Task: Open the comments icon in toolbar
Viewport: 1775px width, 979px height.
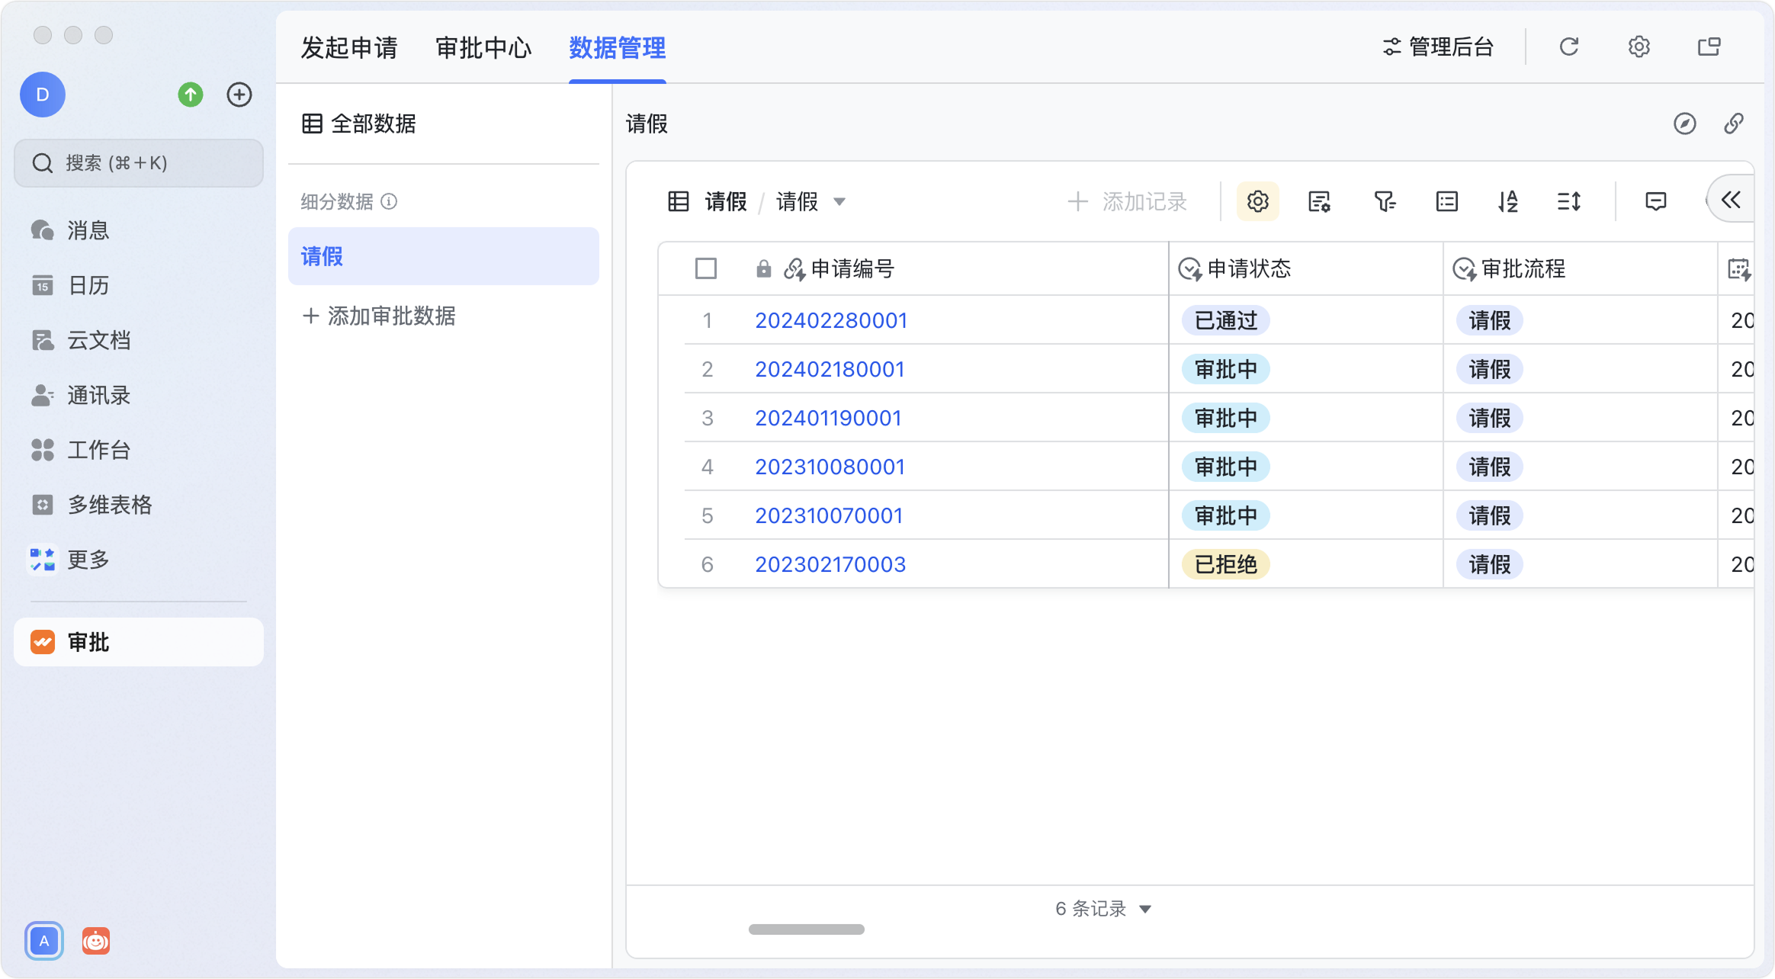Action: [1655, 202]
